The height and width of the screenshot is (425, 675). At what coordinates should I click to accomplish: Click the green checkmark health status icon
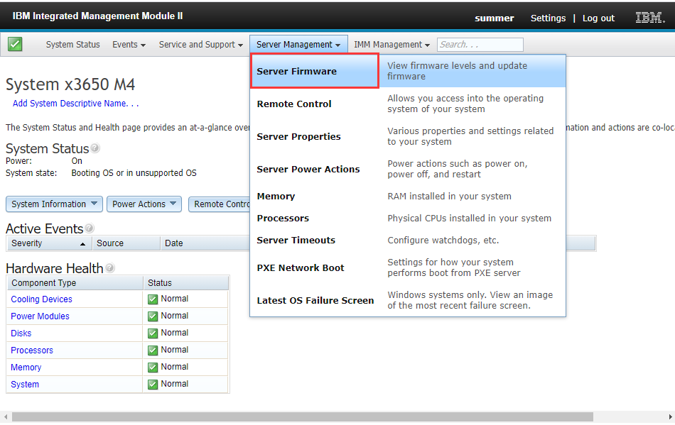pyautogui.click(x=15, y=44)
